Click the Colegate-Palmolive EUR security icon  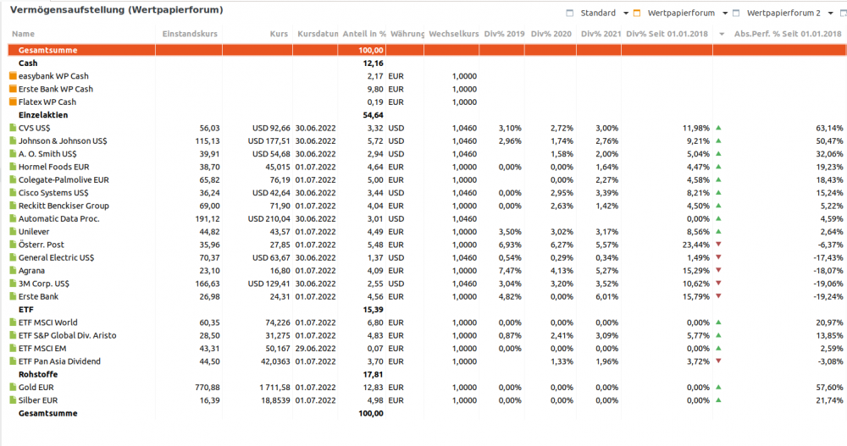(13, 179)
